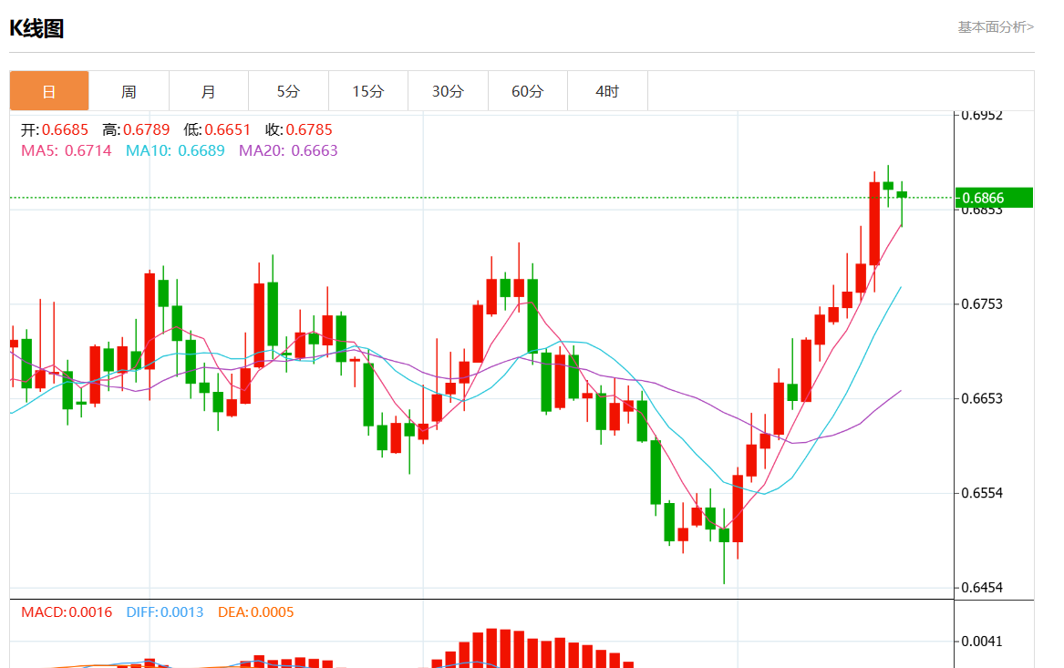This screenshot has width=1064, height=668.
Task: Click the DEA value 0.0005
Action: (273, 612)
